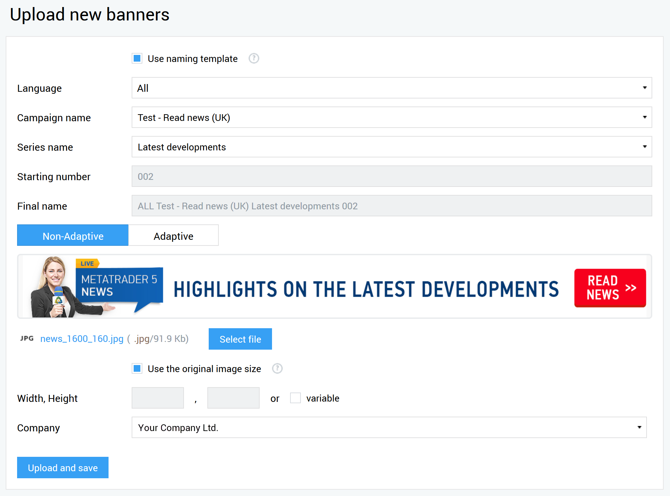Screen dimensions: 670x496
Task: Expand the Series name dropdown
Action: click(645, 147)
